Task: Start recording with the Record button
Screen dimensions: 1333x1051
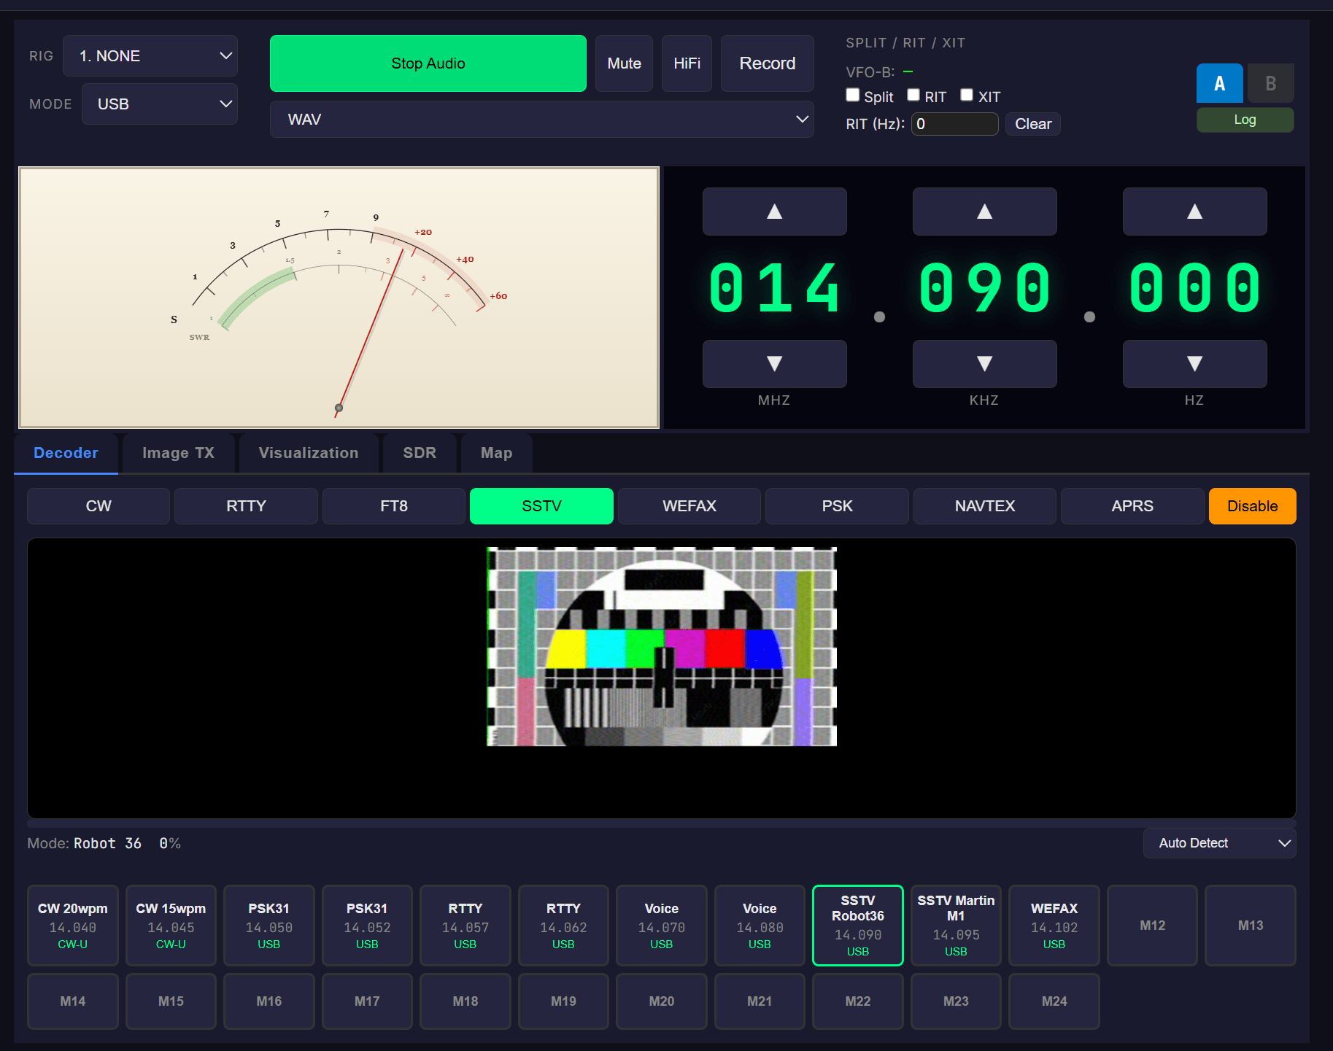Action: click(x=767, y=63)
